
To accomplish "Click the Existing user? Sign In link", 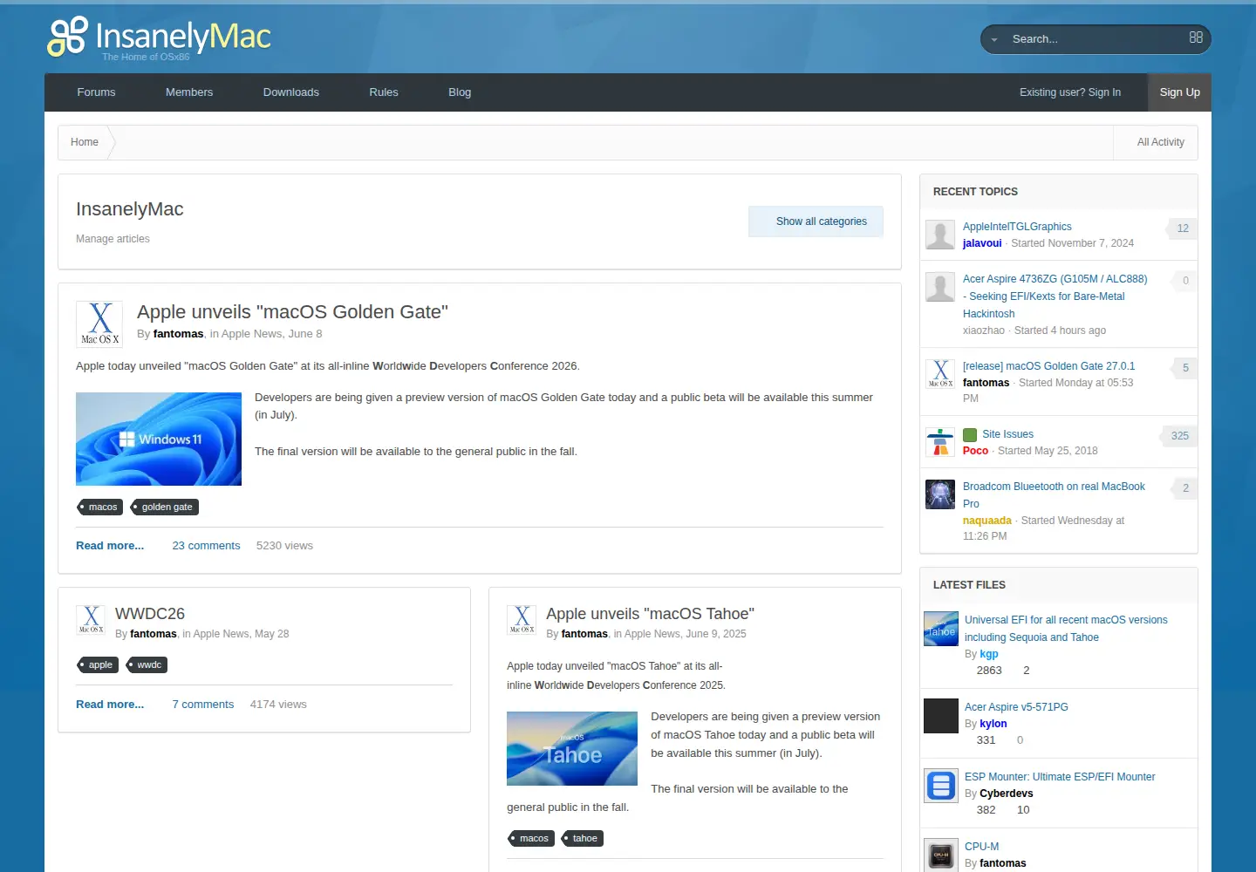I will coord(1070,92).
